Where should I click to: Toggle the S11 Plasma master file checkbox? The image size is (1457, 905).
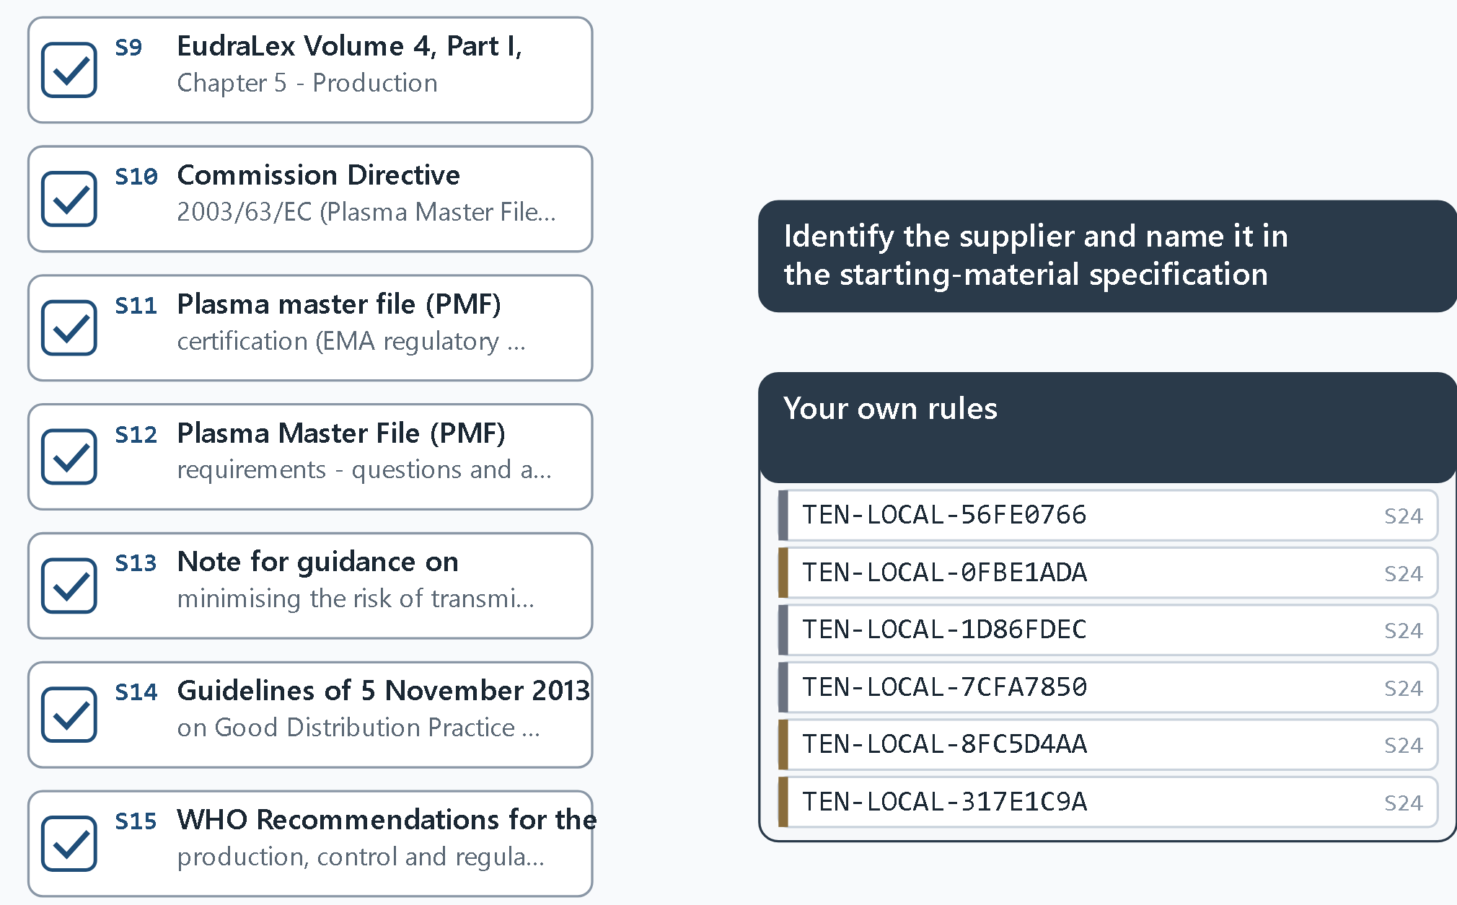(x=69, y=328)
